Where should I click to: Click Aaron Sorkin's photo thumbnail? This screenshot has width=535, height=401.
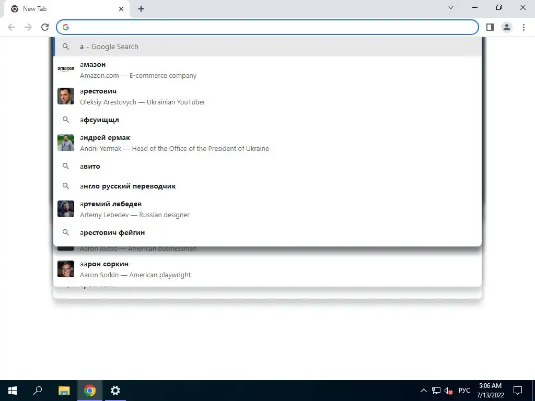pos(66,269)
